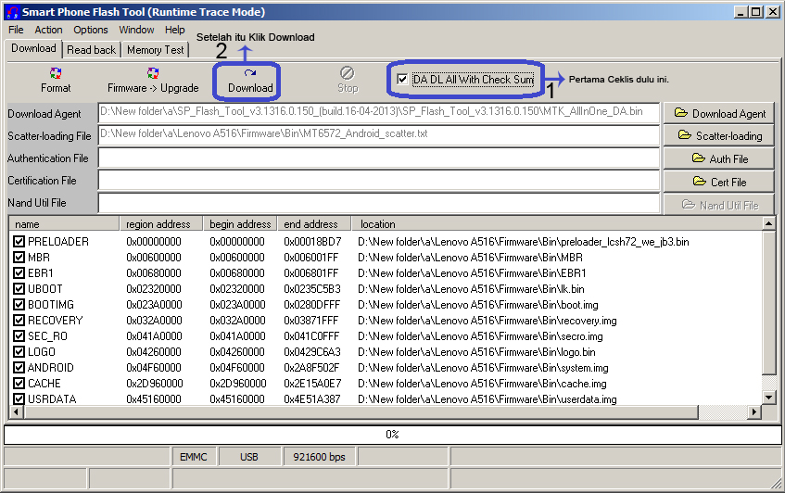Toggle the UBOOT partition checkbox
Image resolution: width=785 pixels, height=493 pixels.
(x=19, y=289)
